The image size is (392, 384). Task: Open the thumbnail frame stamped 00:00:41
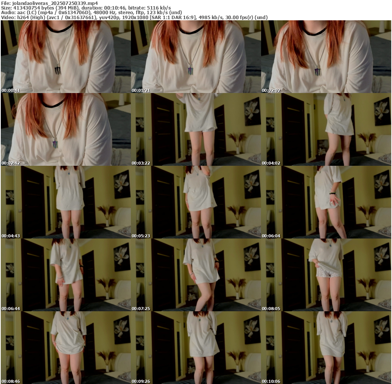[65, 57]
